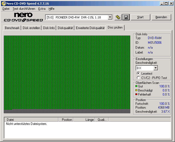Click the red Fehlerhaft legend square
This screenshot has height=142, width=175.
pyautogui.click(x=136, y=94)
